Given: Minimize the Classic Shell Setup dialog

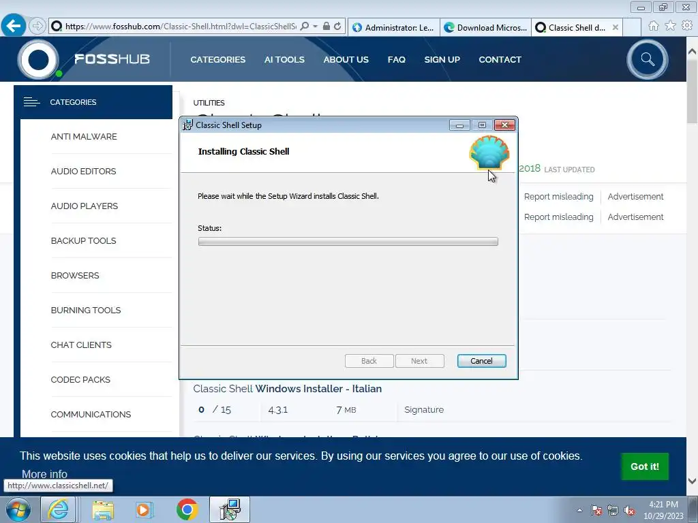Looking at the screenshot, I should click(x=459, y=125).
